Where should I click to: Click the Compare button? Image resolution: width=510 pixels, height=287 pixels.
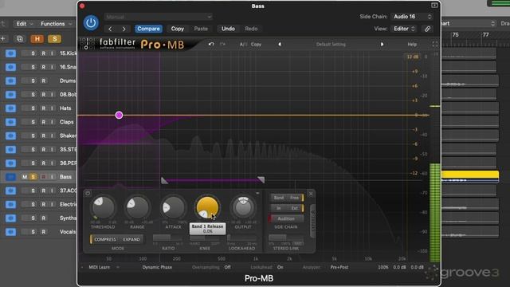click(148, 29)
